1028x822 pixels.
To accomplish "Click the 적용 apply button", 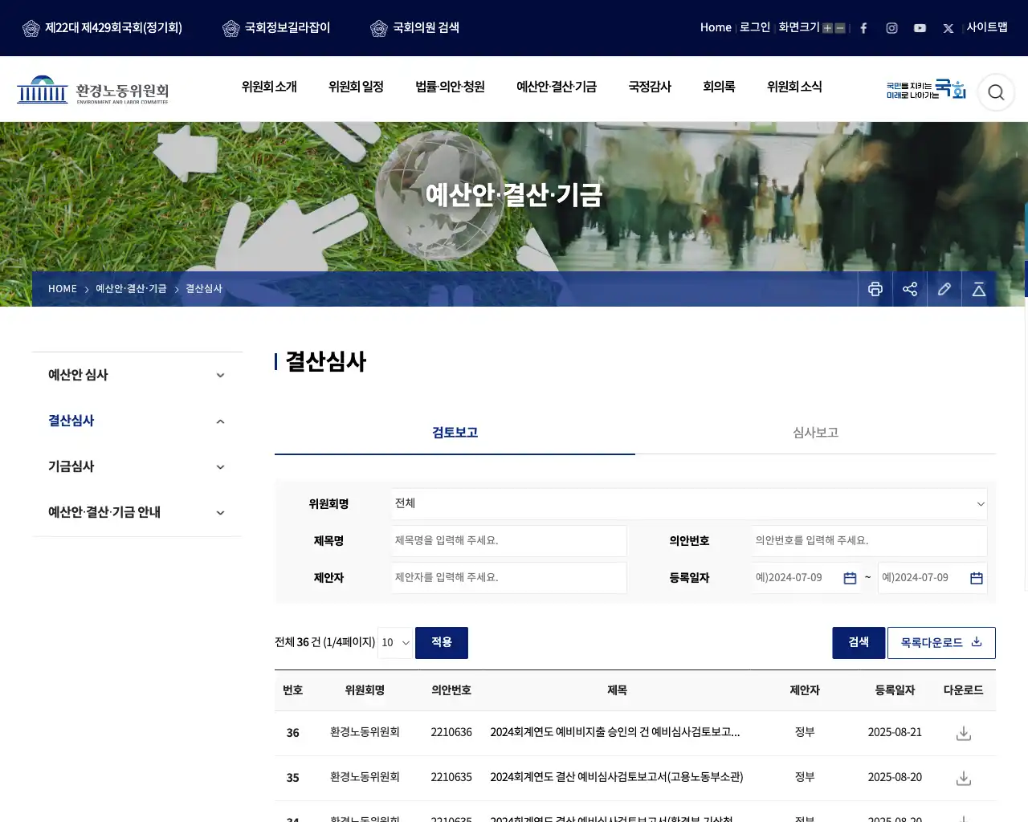I will pyautogui.click(x=442, y=643).
